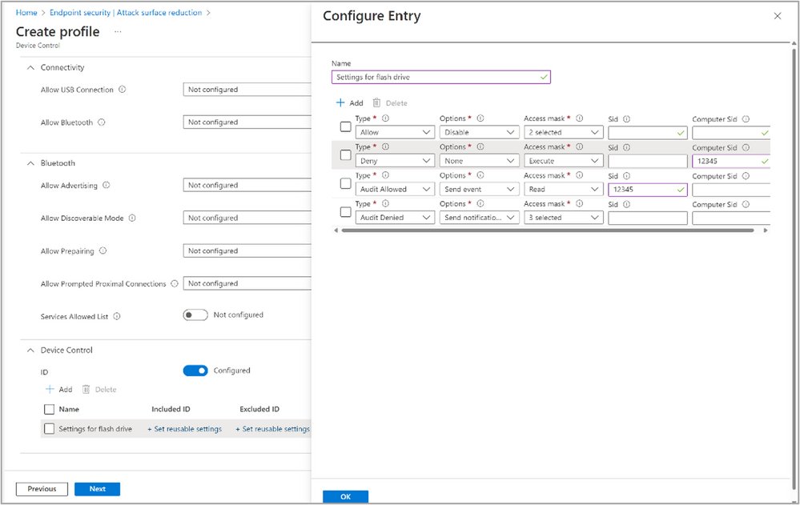The height and width of the screenshot is (505, 800).
Task: Click Set reusable settings under Included ID
Action: pos(185,429)
